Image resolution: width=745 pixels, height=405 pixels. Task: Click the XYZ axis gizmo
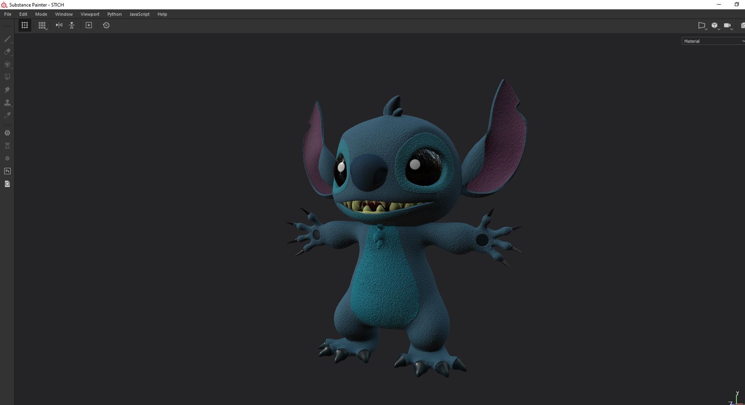tap(736, 398)
